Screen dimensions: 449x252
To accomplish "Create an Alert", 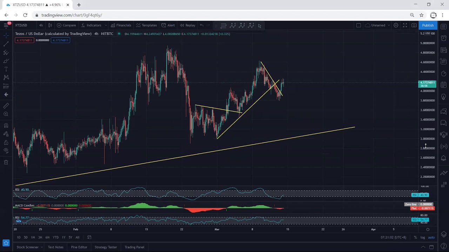I will coord(168,25).
